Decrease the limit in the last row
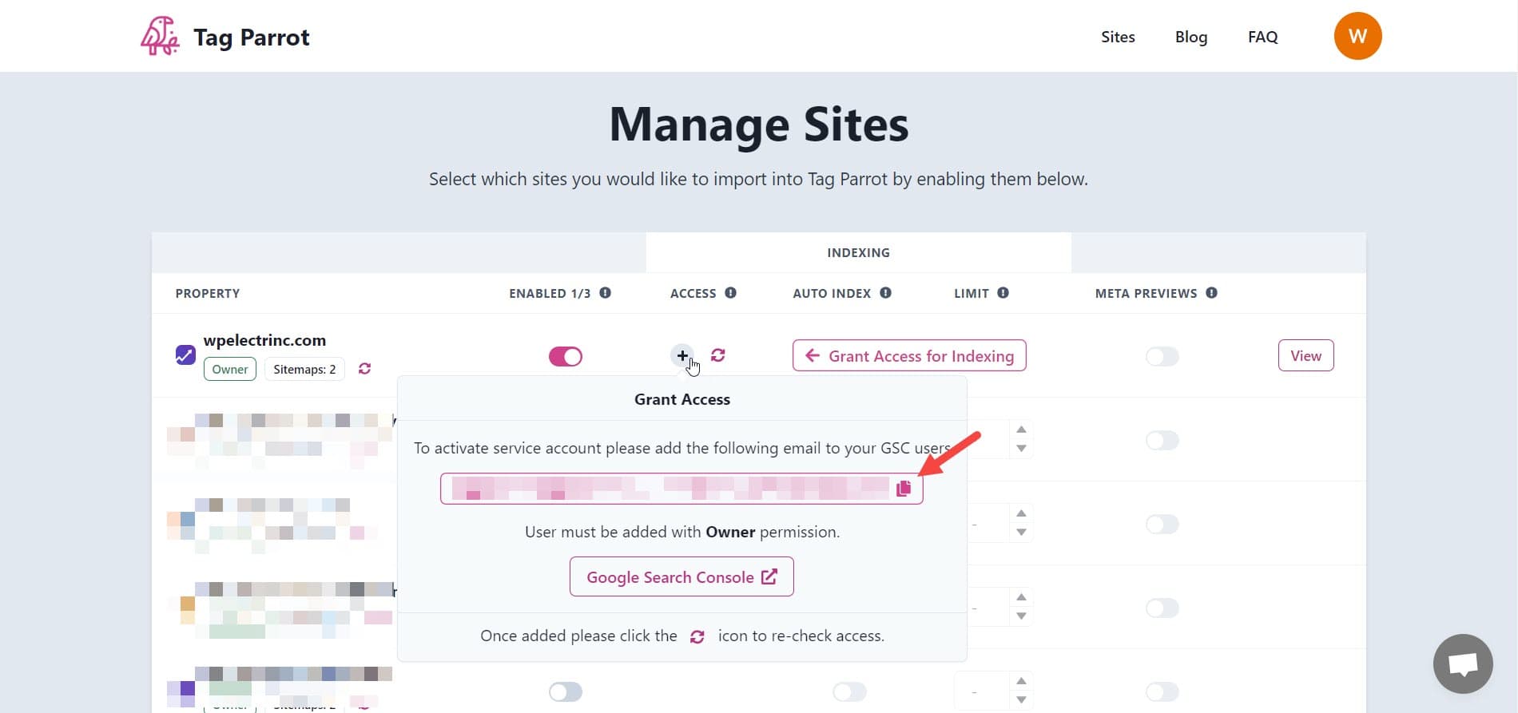The width and height of the screenshot is (1518, 713). pos(1021,700)
